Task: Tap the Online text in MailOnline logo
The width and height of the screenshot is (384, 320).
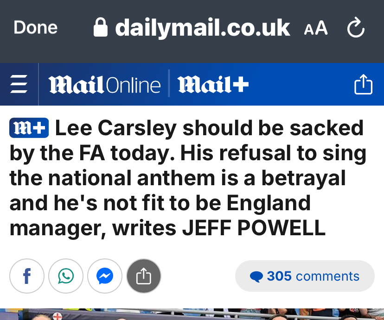Action: click(x=134, y=85)
